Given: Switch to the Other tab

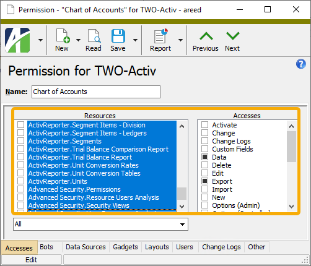Looking at the screenshot, I should [256, 247].
